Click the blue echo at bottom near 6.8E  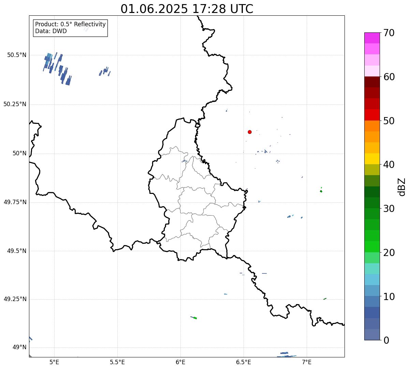tap(287, 355)
